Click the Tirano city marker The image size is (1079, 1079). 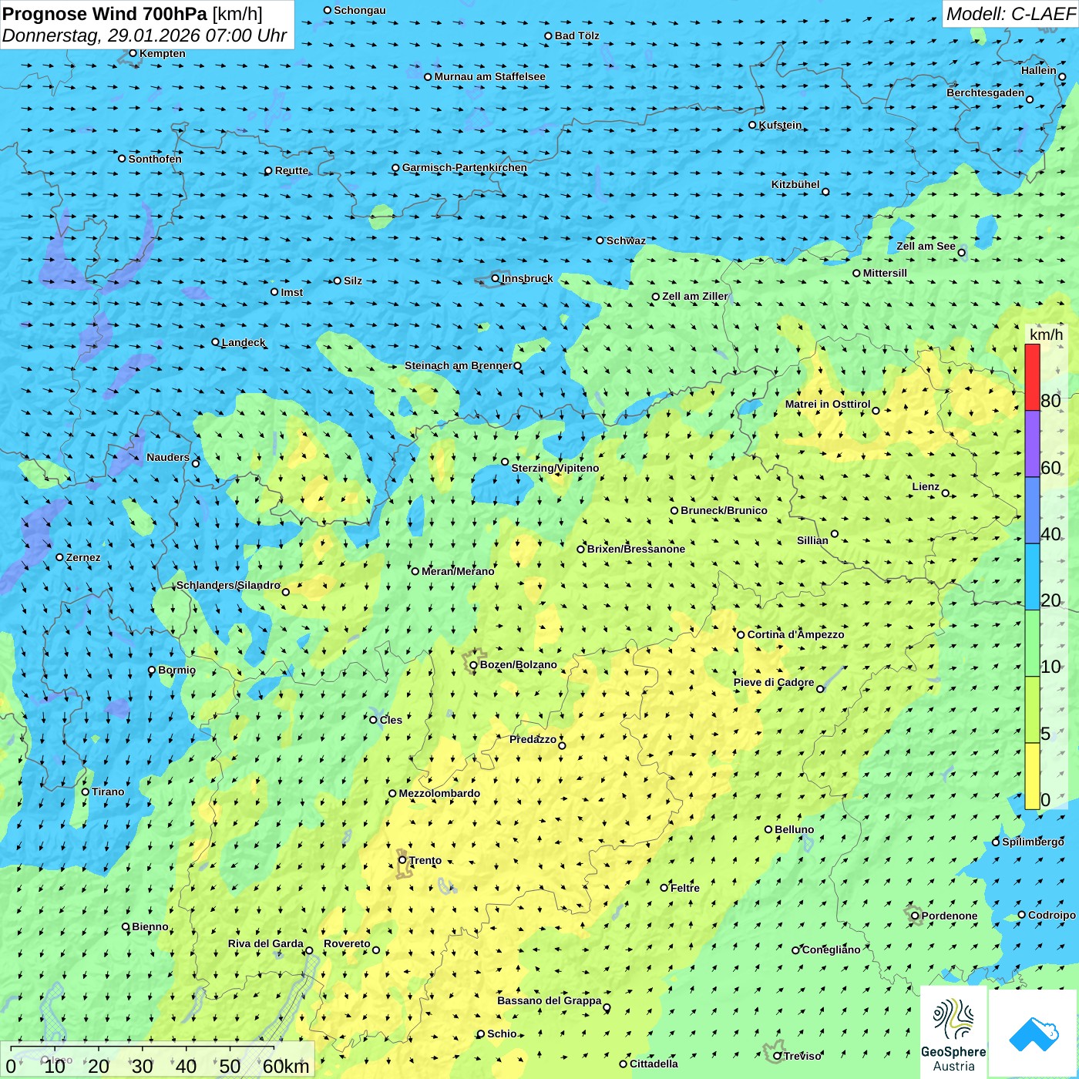[x=86, y=792]
